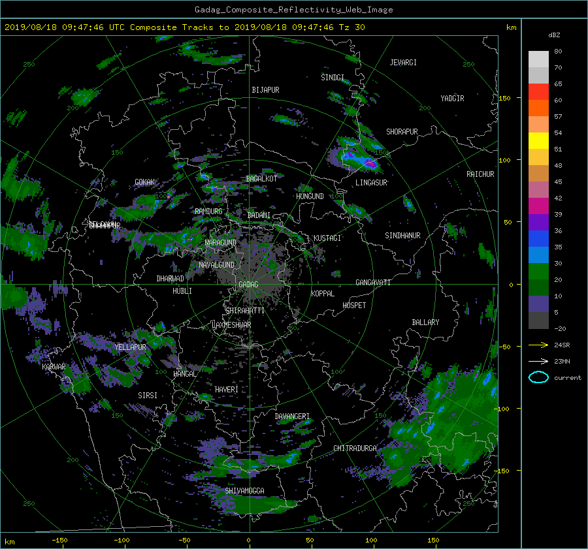Pick the purple 39-36 dBZ legend swatch

pos(538,222)
